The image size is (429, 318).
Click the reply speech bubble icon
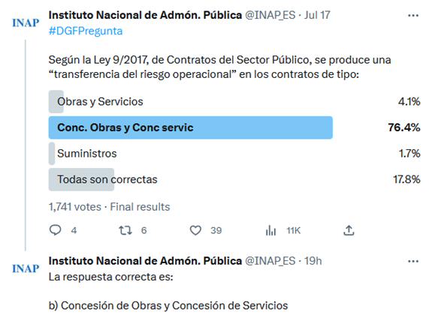[x=55, y=230]
